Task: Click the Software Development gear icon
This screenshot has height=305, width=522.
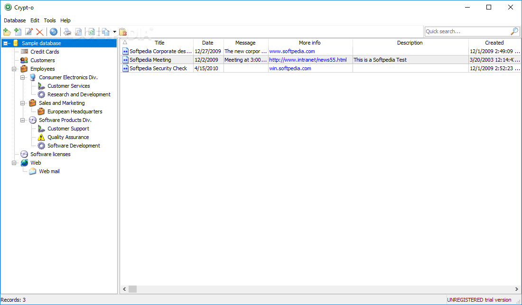Action: click(41, 146)
